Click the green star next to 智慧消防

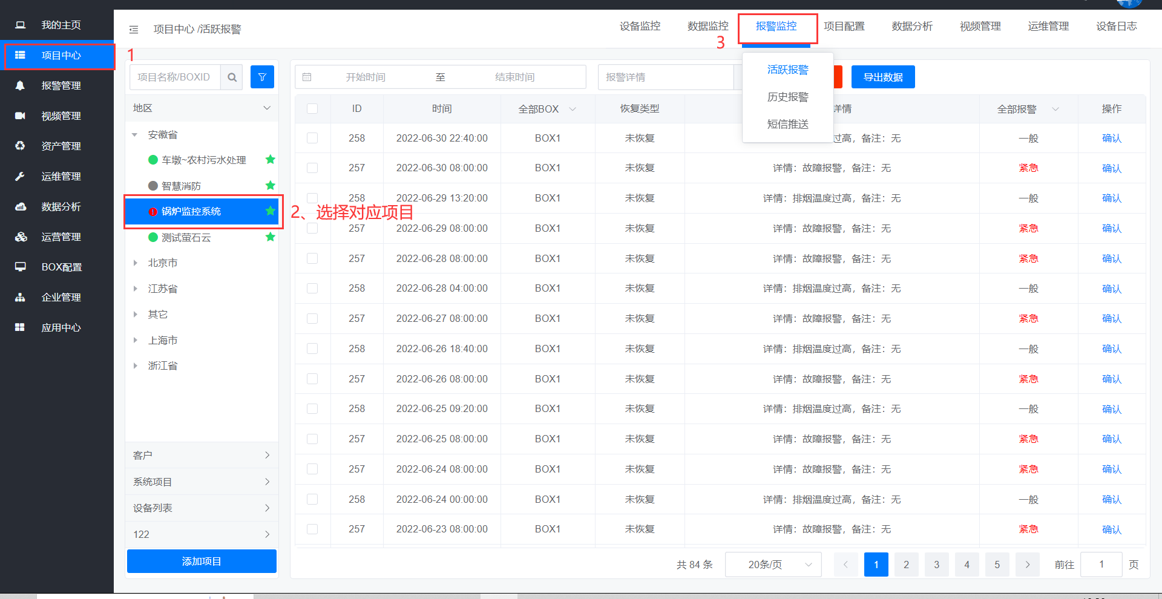click(270, 186)
